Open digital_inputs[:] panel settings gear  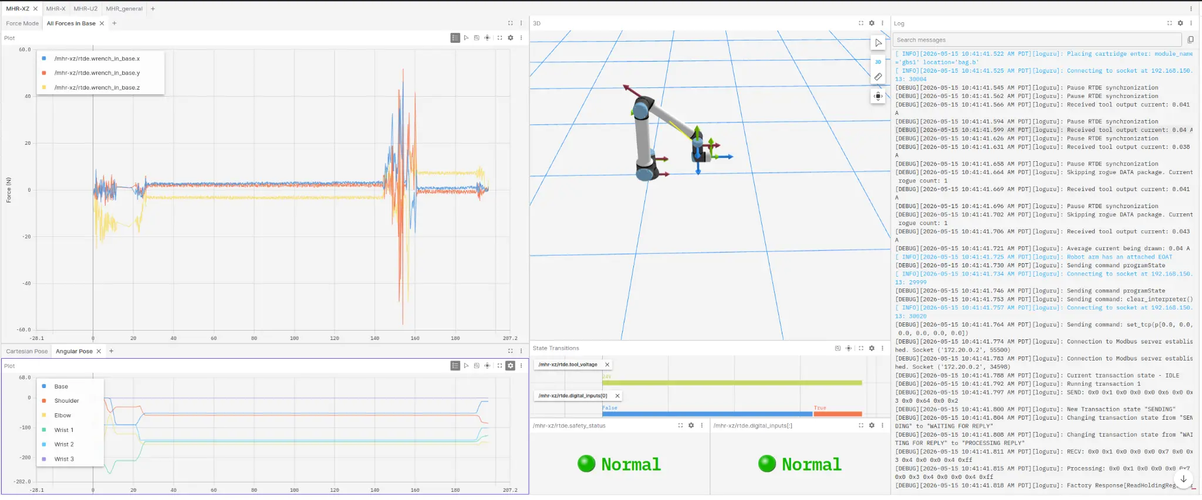click(x=872, y=426)
